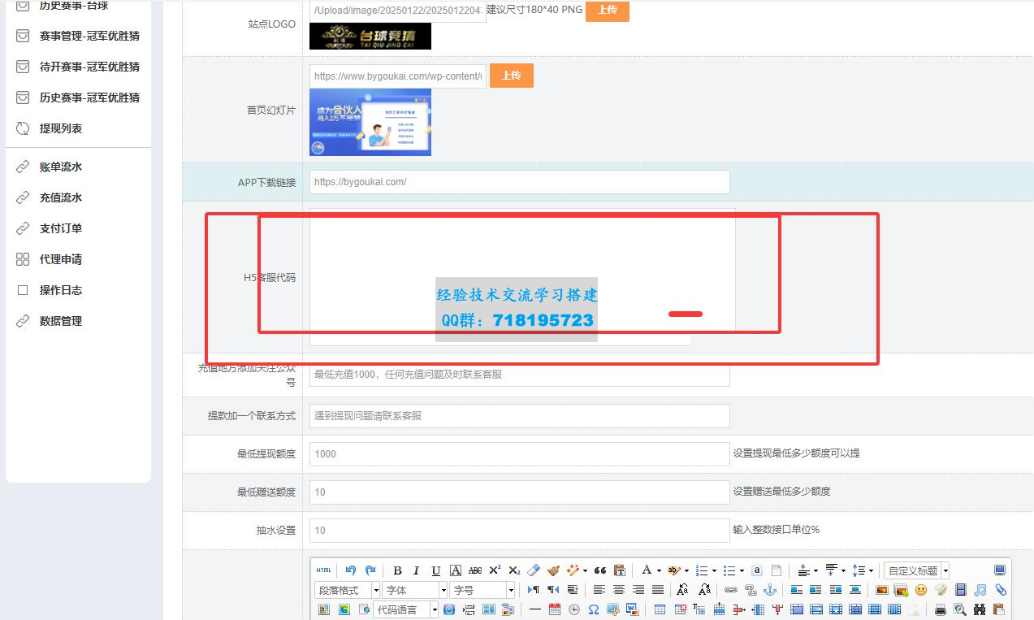Viewport: 1034px width, 620px height.
Task: Toggle bold formatting in the editor
Action: coord(397,570)
